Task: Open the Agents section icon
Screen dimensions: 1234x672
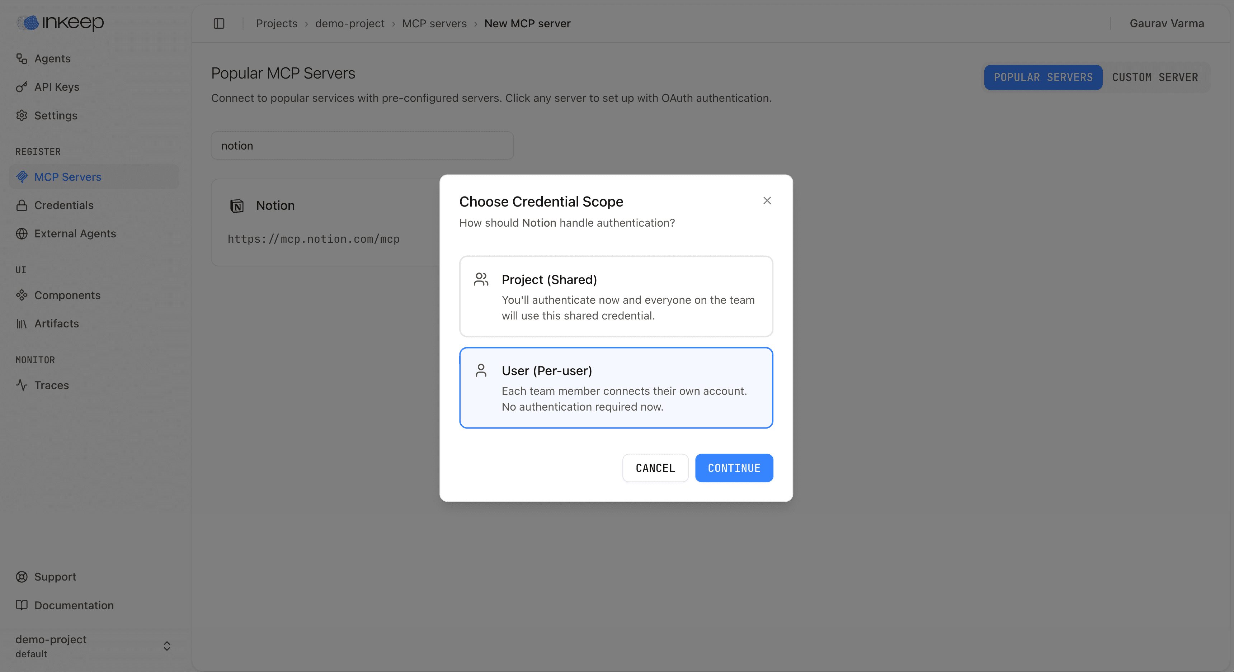Action: pyautogui.click(x=22, y=58)
